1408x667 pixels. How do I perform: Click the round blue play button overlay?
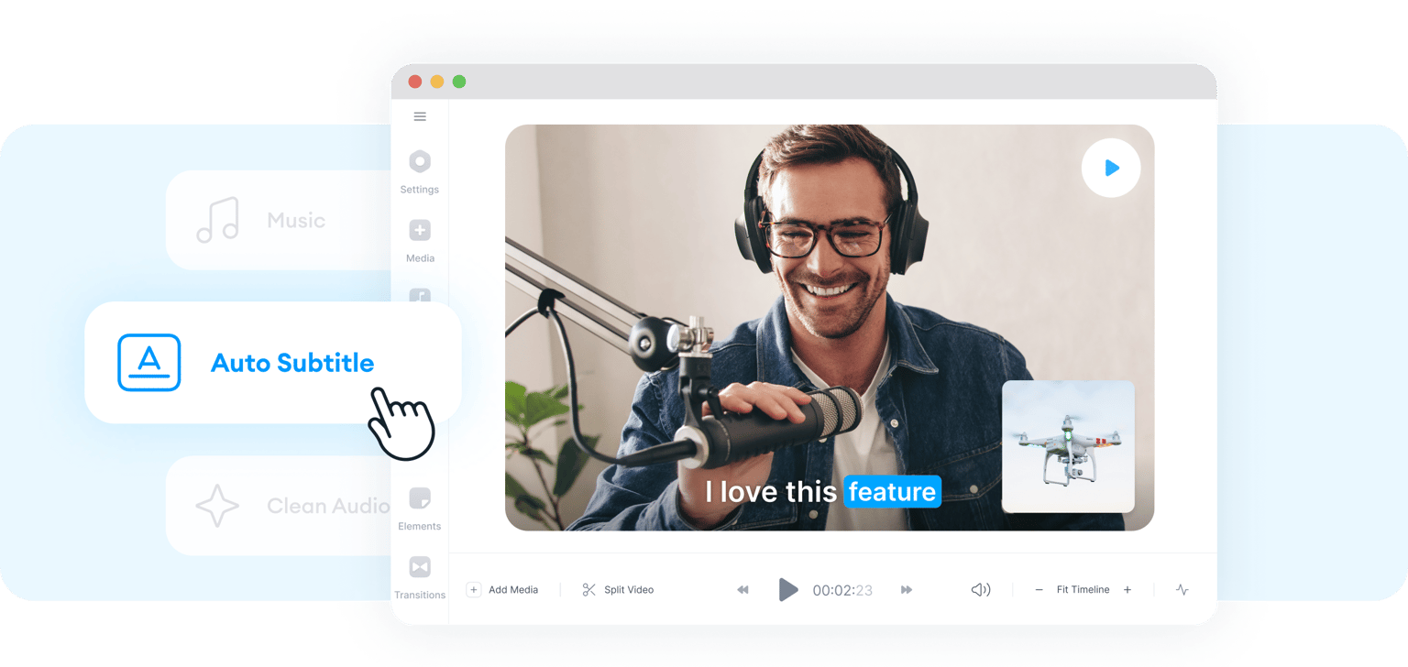1111,168
